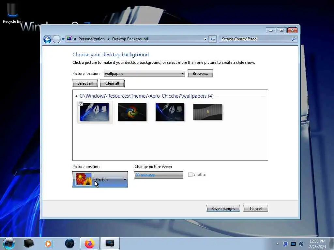Select the blue glass wallpaper thumbnail
The image size is (334, 250).
click(94, 112)
